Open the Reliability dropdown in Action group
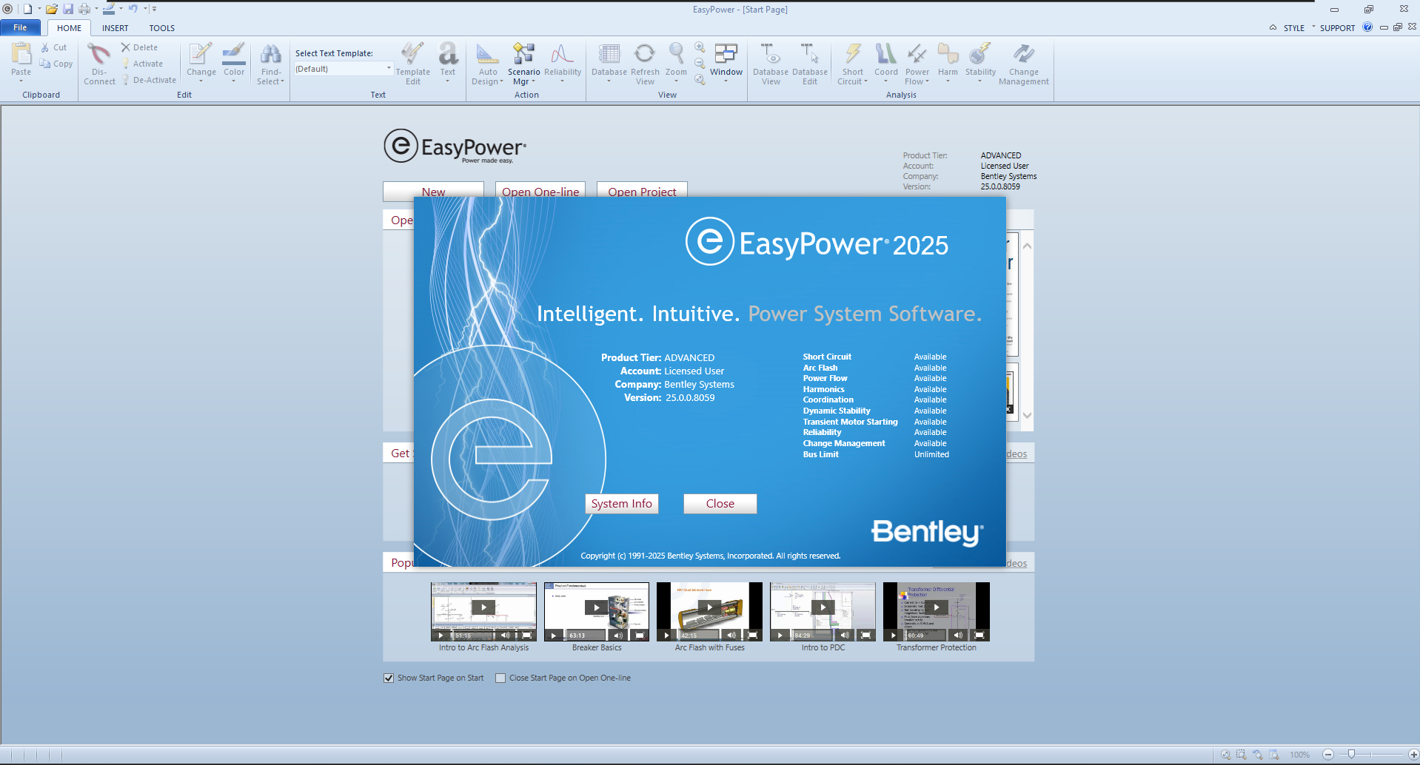 (x=563, y=64)
